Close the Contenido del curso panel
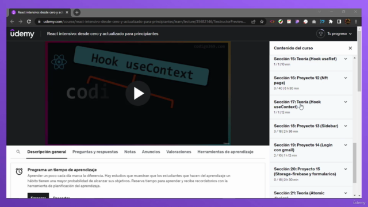The image size is (368, 207). coord(350,48)
